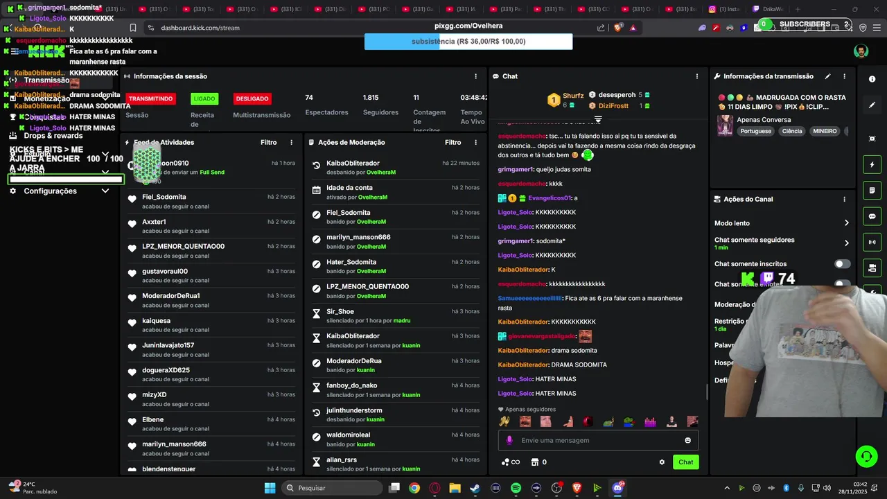
Task: Click the DESLIGADO multitransmissão badge
Action: point(251,98)
